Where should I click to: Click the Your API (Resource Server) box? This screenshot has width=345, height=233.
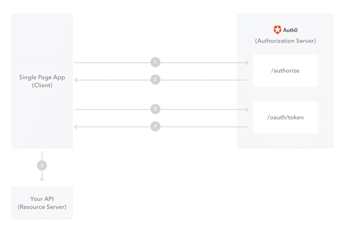[x=42, y=203]
